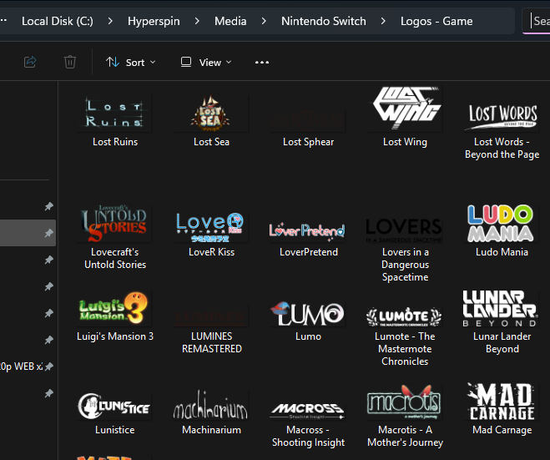
Task: Select the Lost Ruins logo thumbnail
Action: (x=114, y=113)
